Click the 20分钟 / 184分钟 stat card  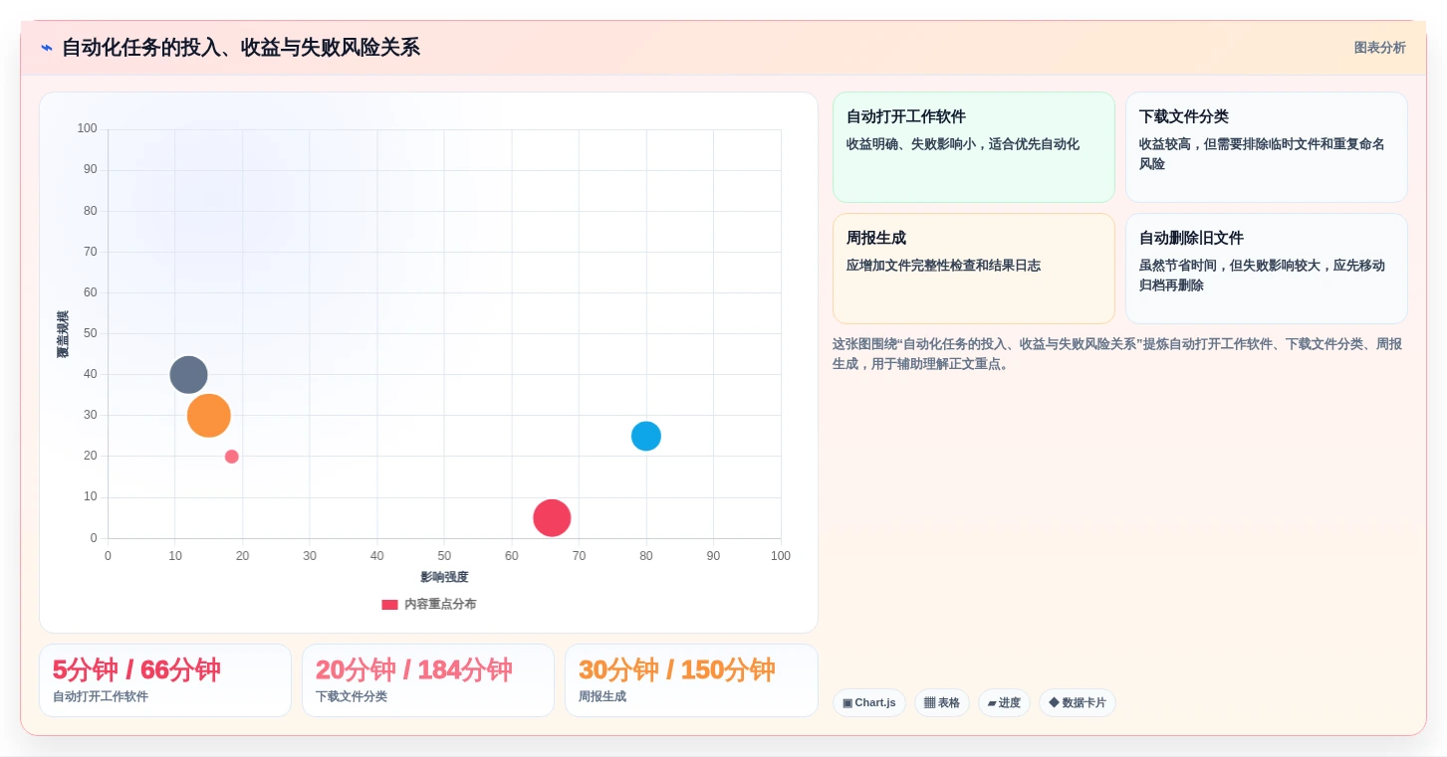click(x=428, y=680)
